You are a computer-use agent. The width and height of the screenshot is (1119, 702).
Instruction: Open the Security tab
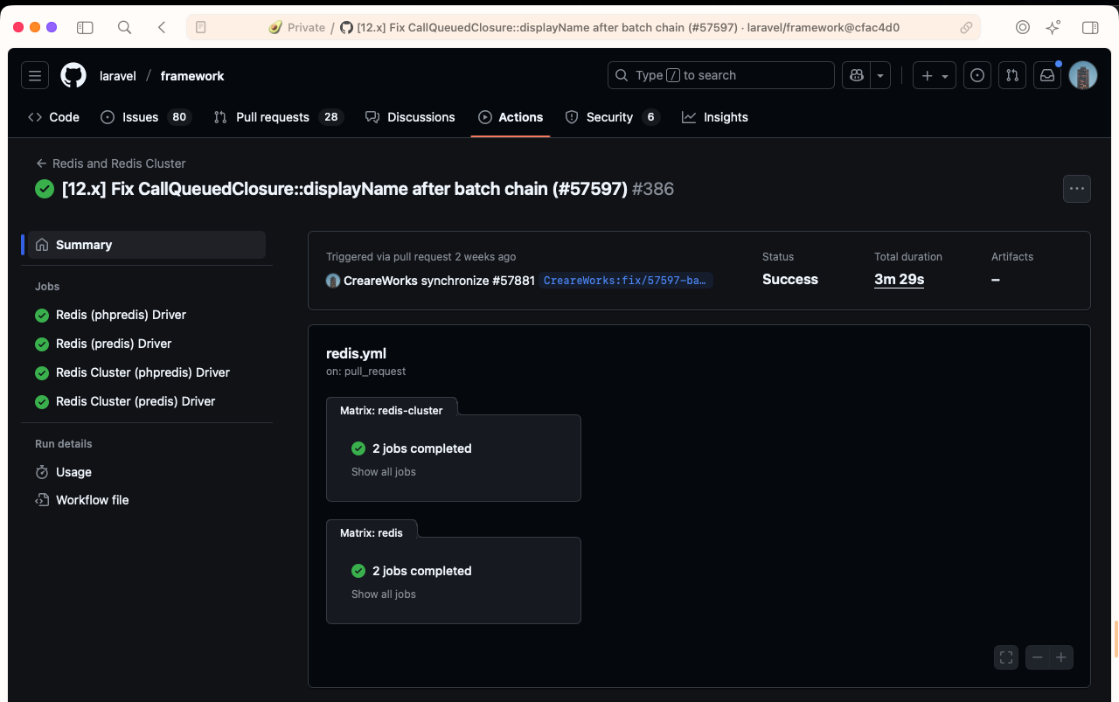click(612, 117)
